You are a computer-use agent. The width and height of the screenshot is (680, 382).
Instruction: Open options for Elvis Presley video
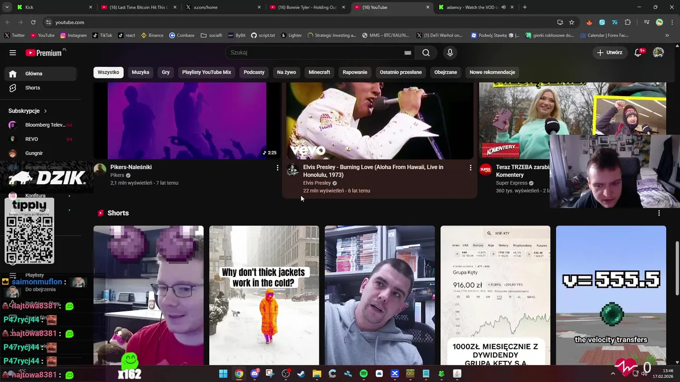tap(470, 168)
